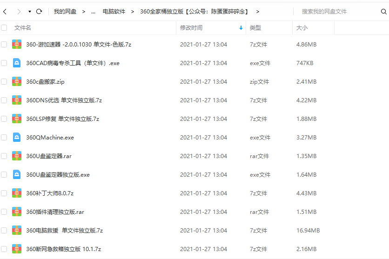Viewport: 389px width, 259px height.
Task: Select file name 360LSP修复 单文件独立版.7z
Action: pos(62,119)
